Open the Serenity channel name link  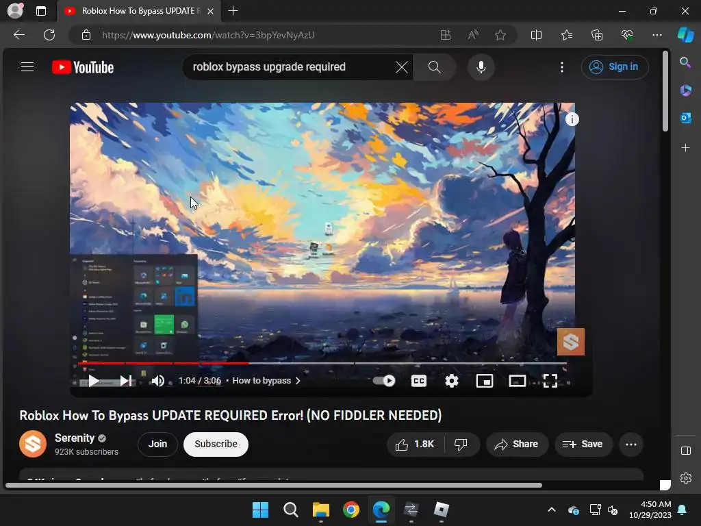click(74, 438)
